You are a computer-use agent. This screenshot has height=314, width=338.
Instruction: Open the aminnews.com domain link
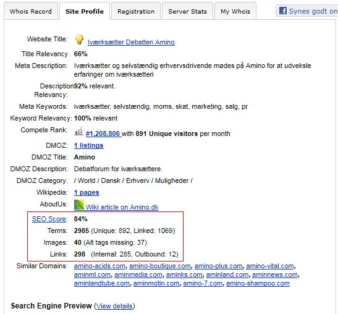[275, 274]
